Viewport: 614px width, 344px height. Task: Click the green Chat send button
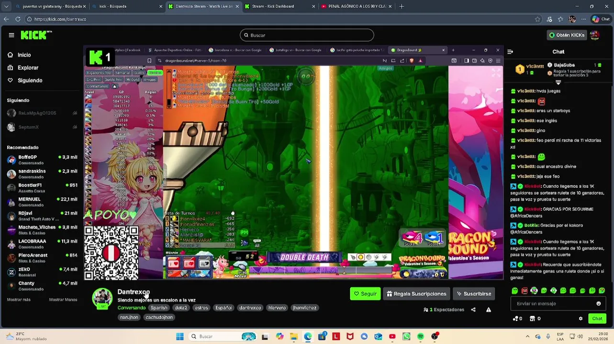tap(597, 319)
